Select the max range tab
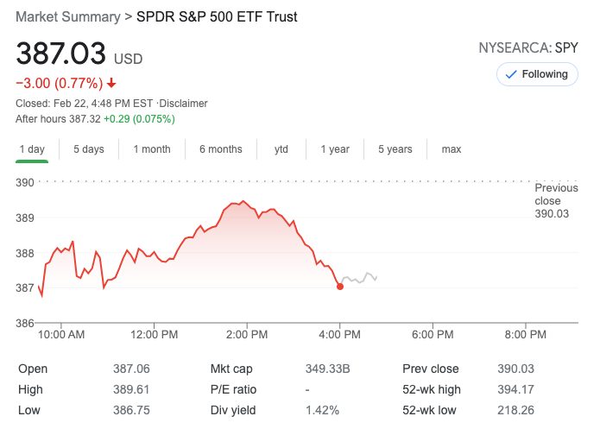Image resolution: width=600 pixels, height=429 pixels. point(452,149)
